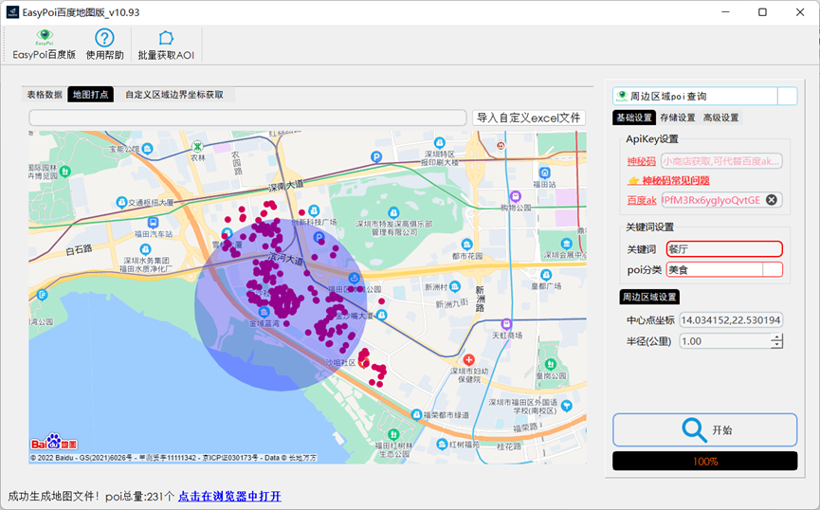Open the 高级设置 tab
This screenshot has width=820, height=510.
[x=720, y=118]
